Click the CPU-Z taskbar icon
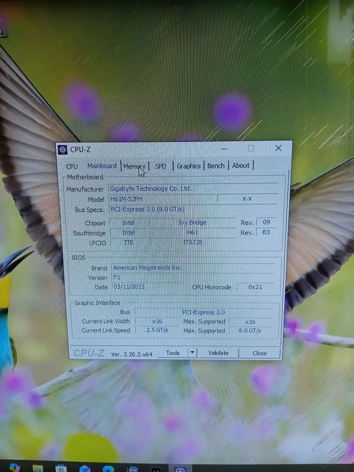 [x=180, y=469]
